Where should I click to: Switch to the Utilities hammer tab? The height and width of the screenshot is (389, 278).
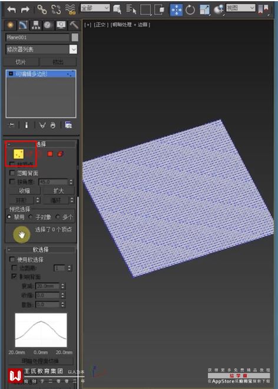(x=74, y=25)
